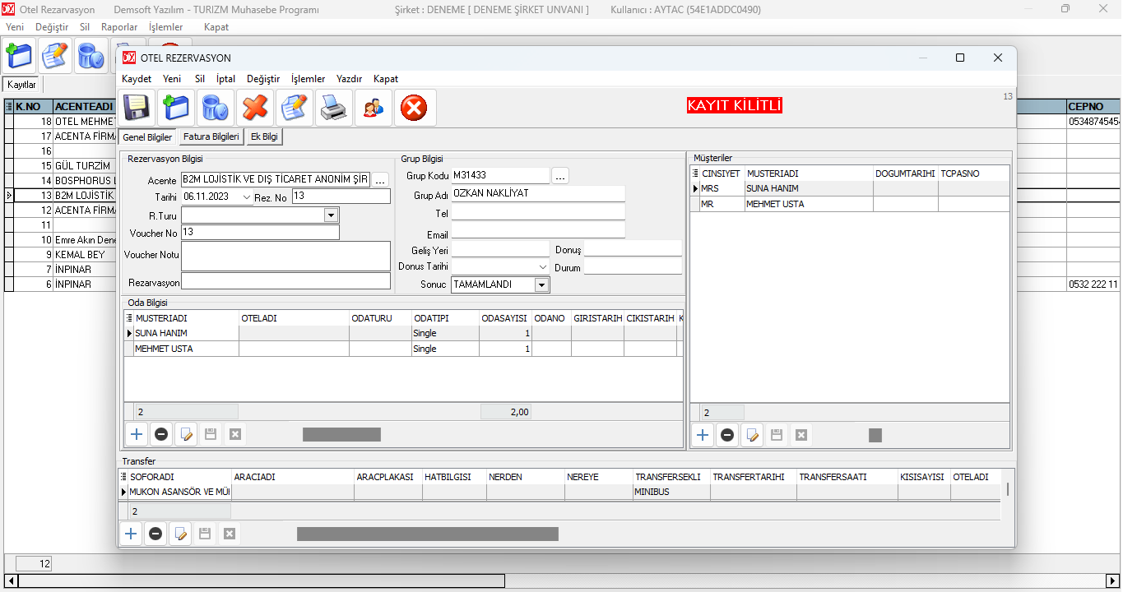Image resolution: width=1123 pixels, height=592 pixels.
Task: Remove row using Transfer section minus icon
Action: coord(155,534)
